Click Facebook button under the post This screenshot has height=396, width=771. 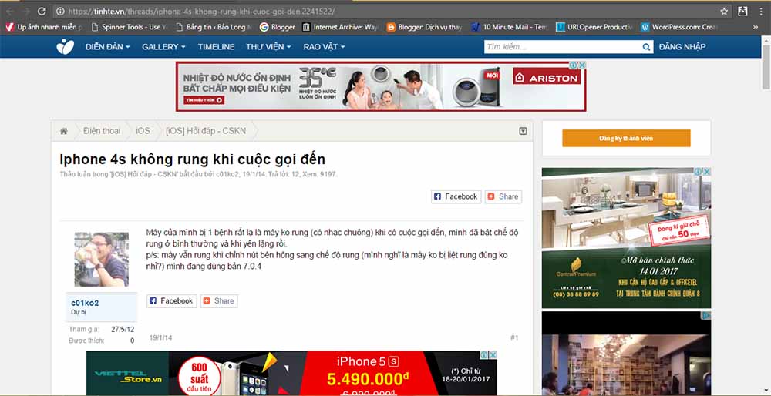click(x=172, y=300)
